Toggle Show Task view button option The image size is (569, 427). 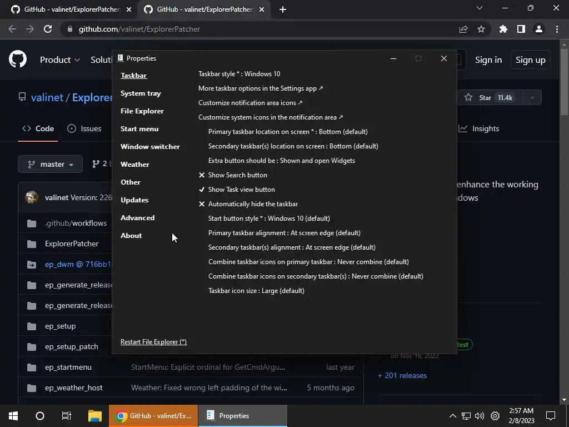[x=237, y=190]
